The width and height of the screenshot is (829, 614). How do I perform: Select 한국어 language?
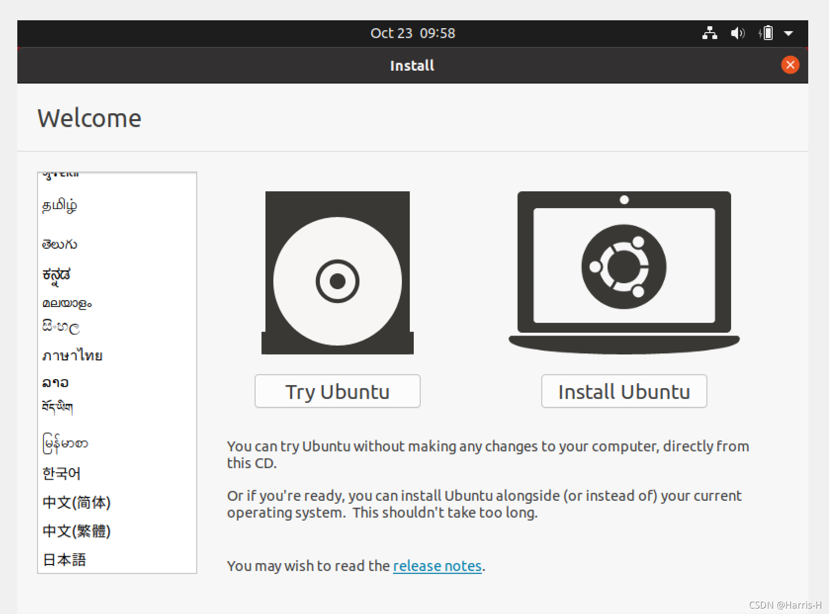(117, 473)
